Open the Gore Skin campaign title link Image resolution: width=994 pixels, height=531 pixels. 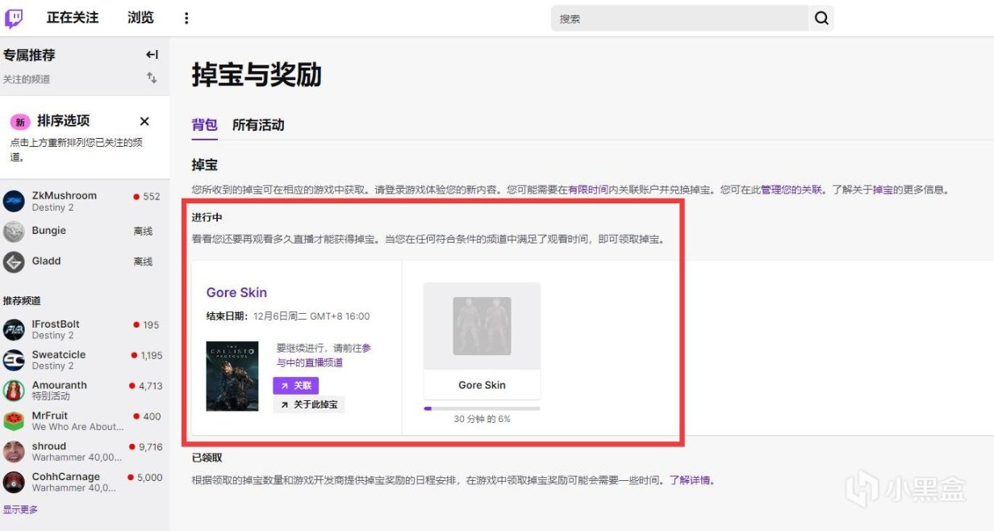click(x=236, y=293)
